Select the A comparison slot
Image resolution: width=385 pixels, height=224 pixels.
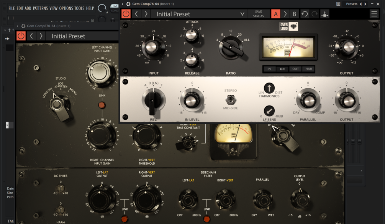tap(276, 14)
